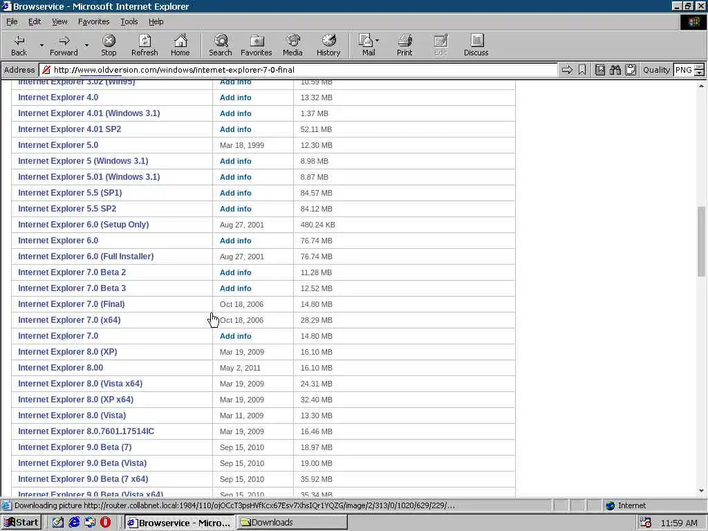Click the binoculars find icon
708x531 pixels.
pyautogui.click(x=615, y=70)
